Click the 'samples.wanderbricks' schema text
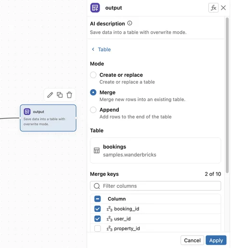 (x=129, y=155)
